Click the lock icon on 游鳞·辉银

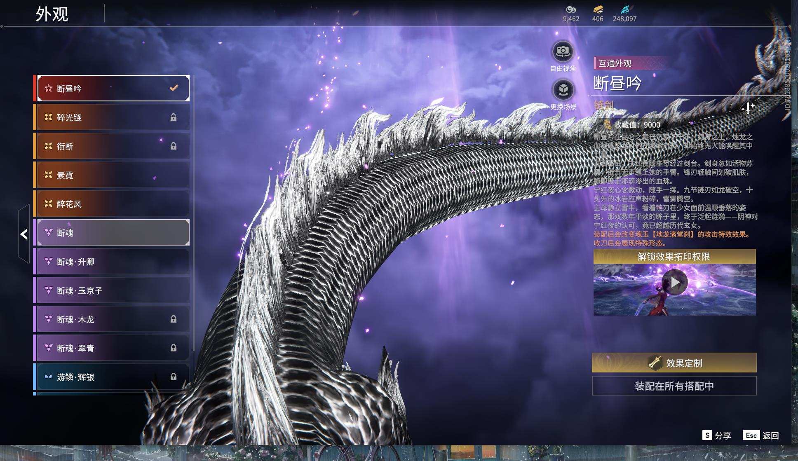174,377
